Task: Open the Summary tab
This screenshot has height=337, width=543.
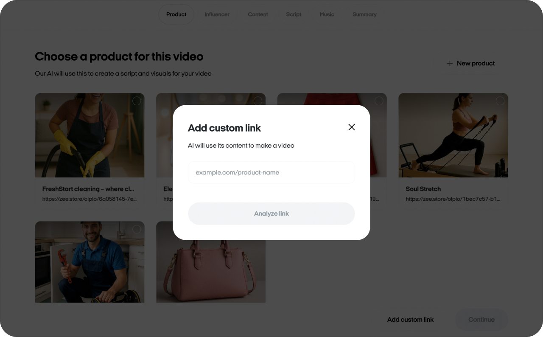Action: click(364, 14)
